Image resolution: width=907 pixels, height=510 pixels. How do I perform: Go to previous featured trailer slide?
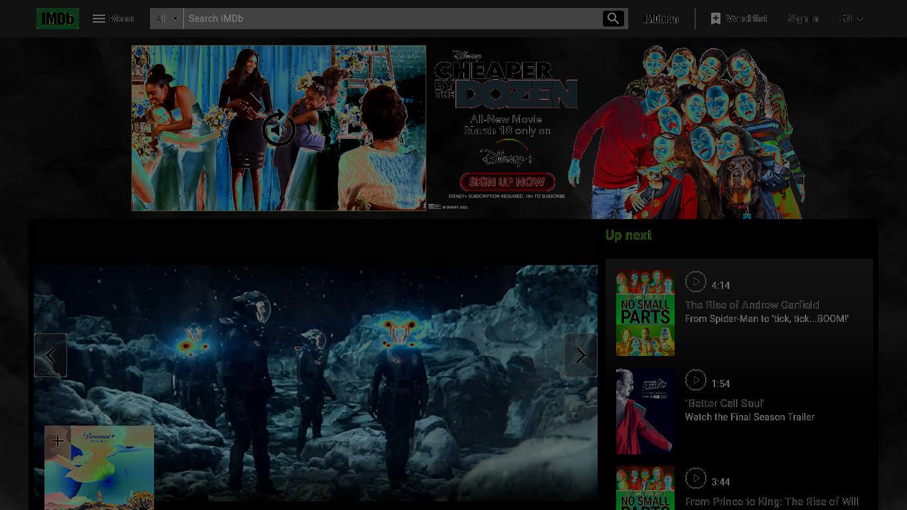coord(50,355)
